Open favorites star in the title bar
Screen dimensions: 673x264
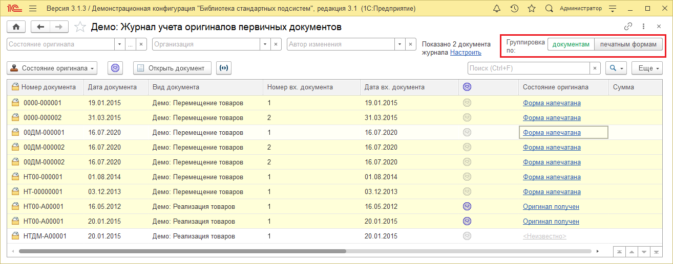click(x=532, y=9)
